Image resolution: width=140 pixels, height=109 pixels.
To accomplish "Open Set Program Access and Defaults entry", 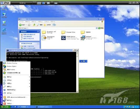I will click(17, 73).
